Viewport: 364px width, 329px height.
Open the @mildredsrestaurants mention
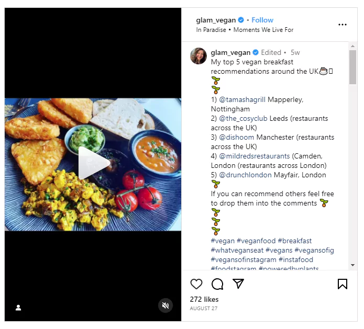255,156
